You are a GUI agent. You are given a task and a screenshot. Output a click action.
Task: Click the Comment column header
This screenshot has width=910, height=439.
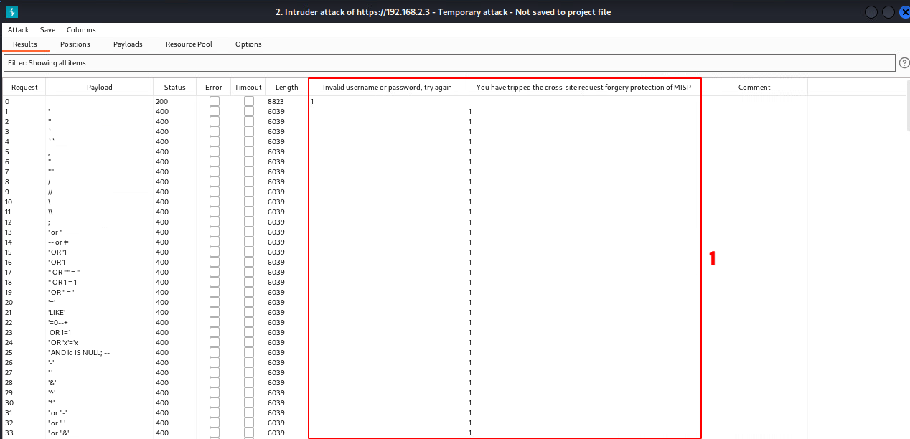click(x=754, y=88)
